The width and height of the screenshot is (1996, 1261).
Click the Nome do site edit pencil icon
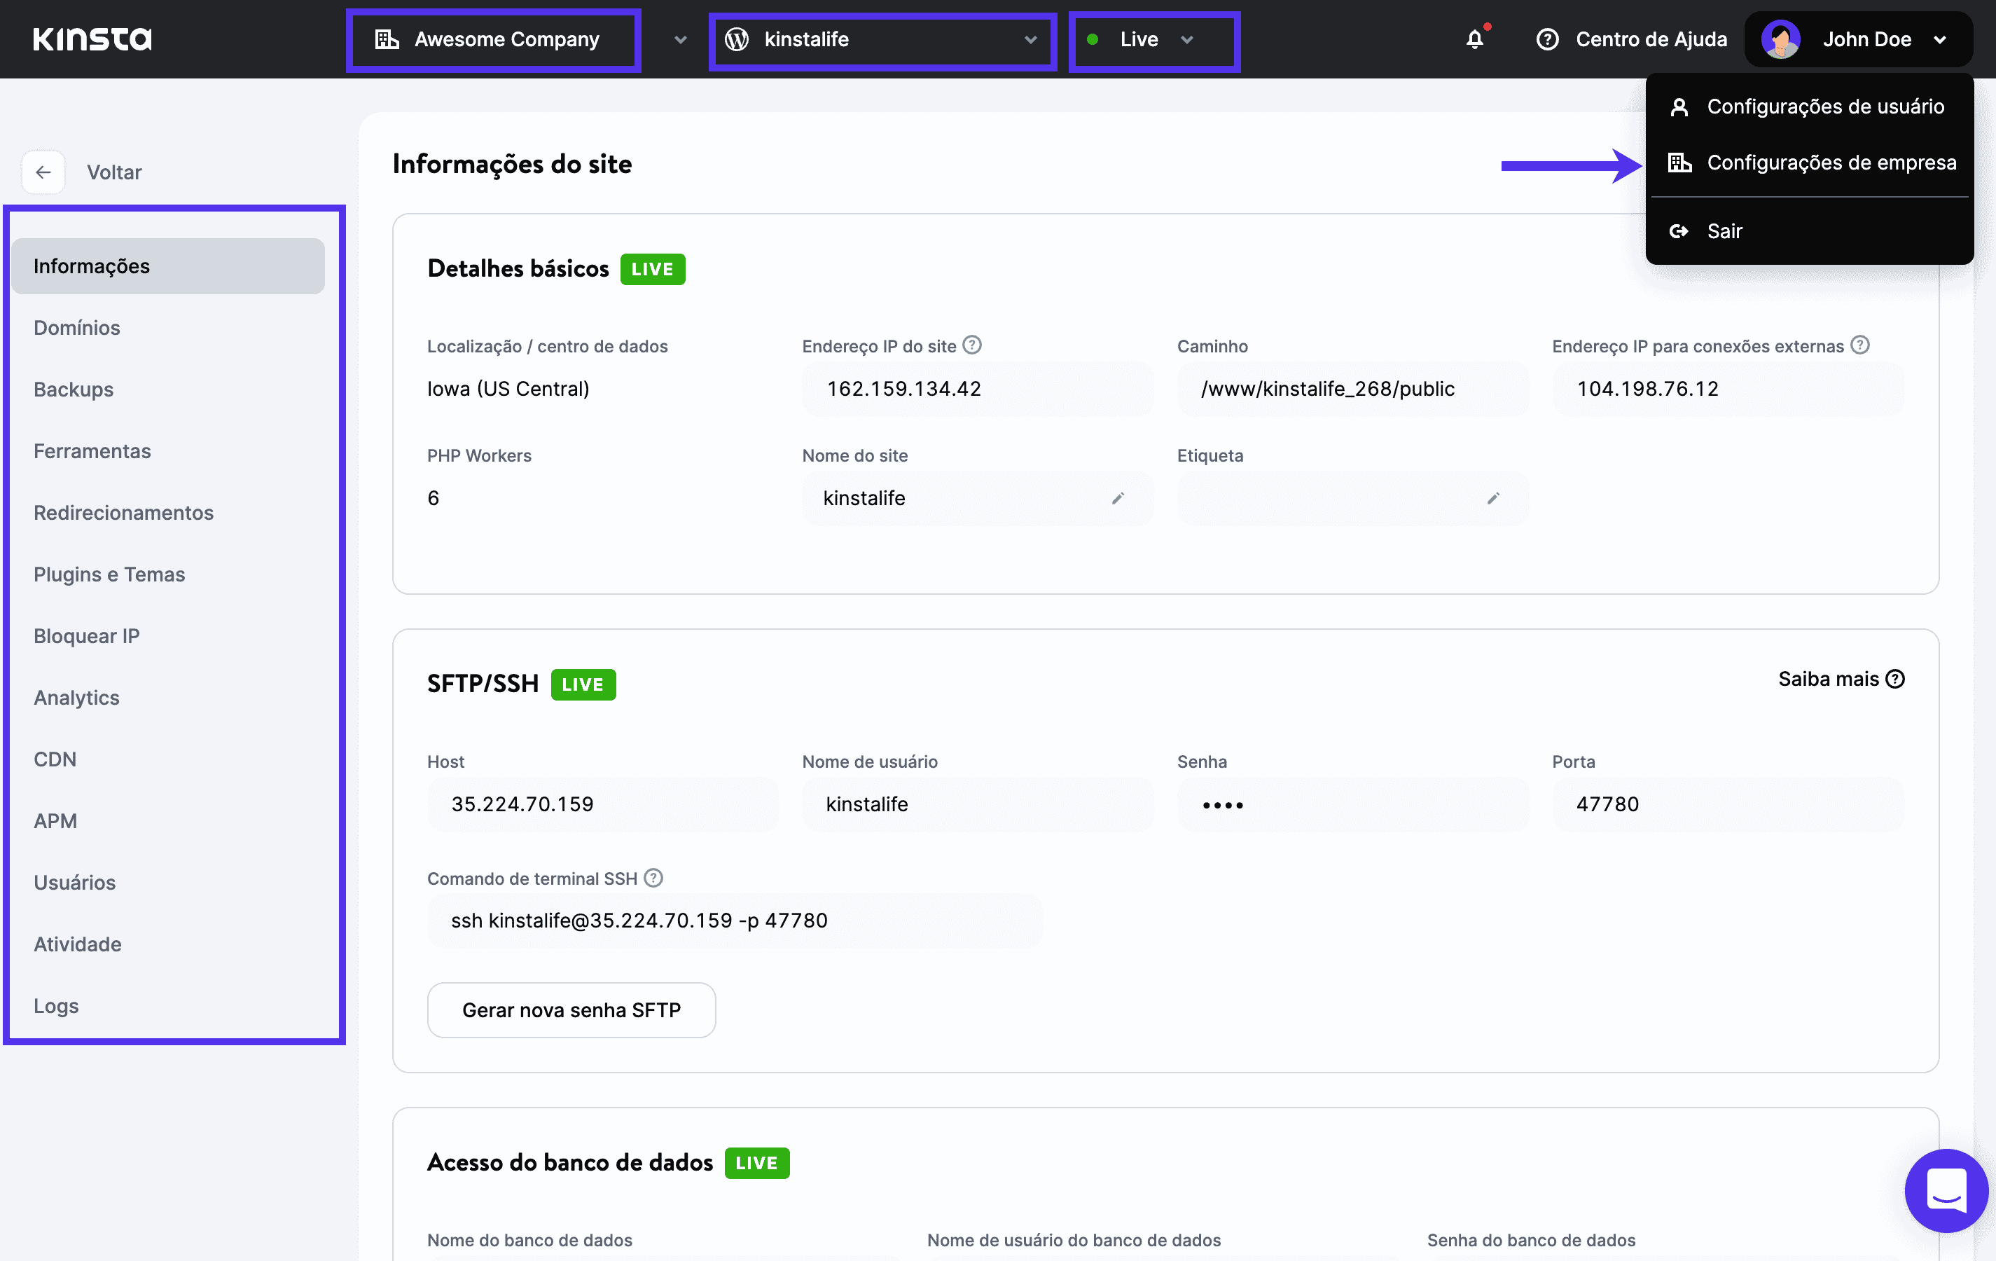(1116, 498)
